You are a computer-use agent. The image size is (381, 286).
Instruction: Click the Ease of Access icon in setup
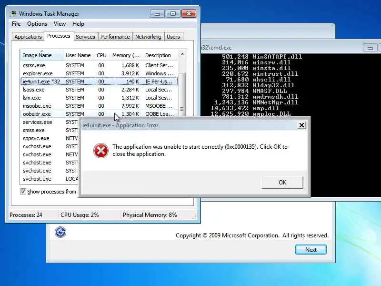(60, 232)
